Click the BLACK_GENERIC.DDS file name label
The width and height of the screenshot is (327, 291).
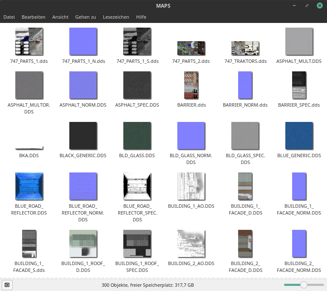click(x=83, y=155)
